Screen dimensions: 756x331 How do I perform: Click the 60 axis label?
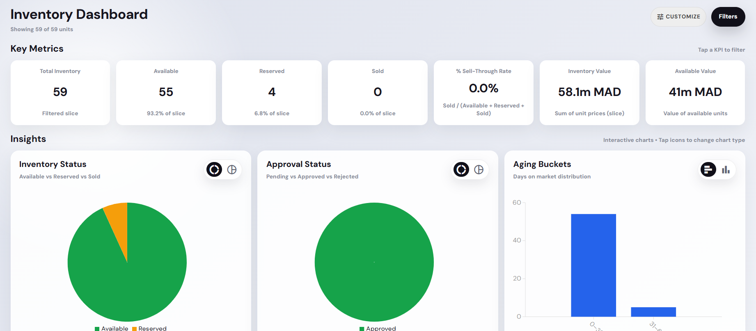pos(517,203)
